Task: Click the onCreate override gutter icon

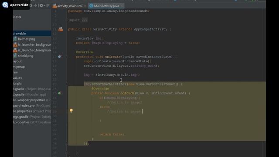Action: pos(60,57)
